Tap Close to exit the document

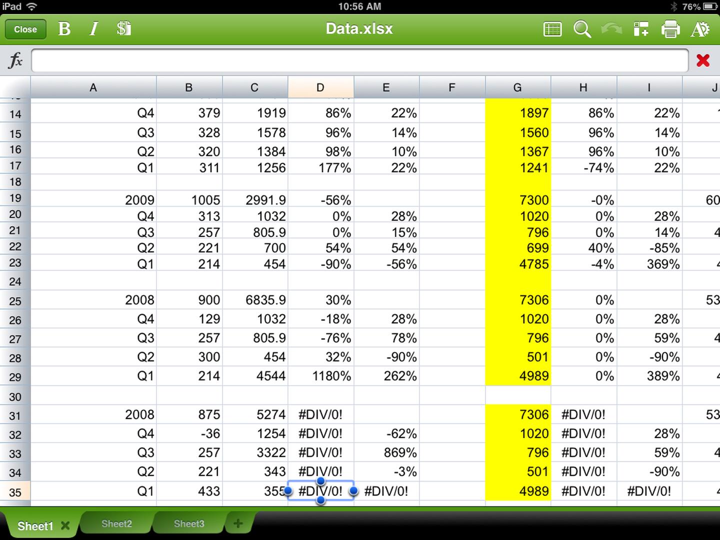pos(25,28)
